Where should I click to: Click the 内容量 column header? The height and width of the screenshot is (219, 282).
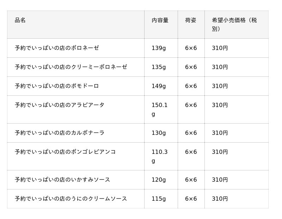click(160, 20)
